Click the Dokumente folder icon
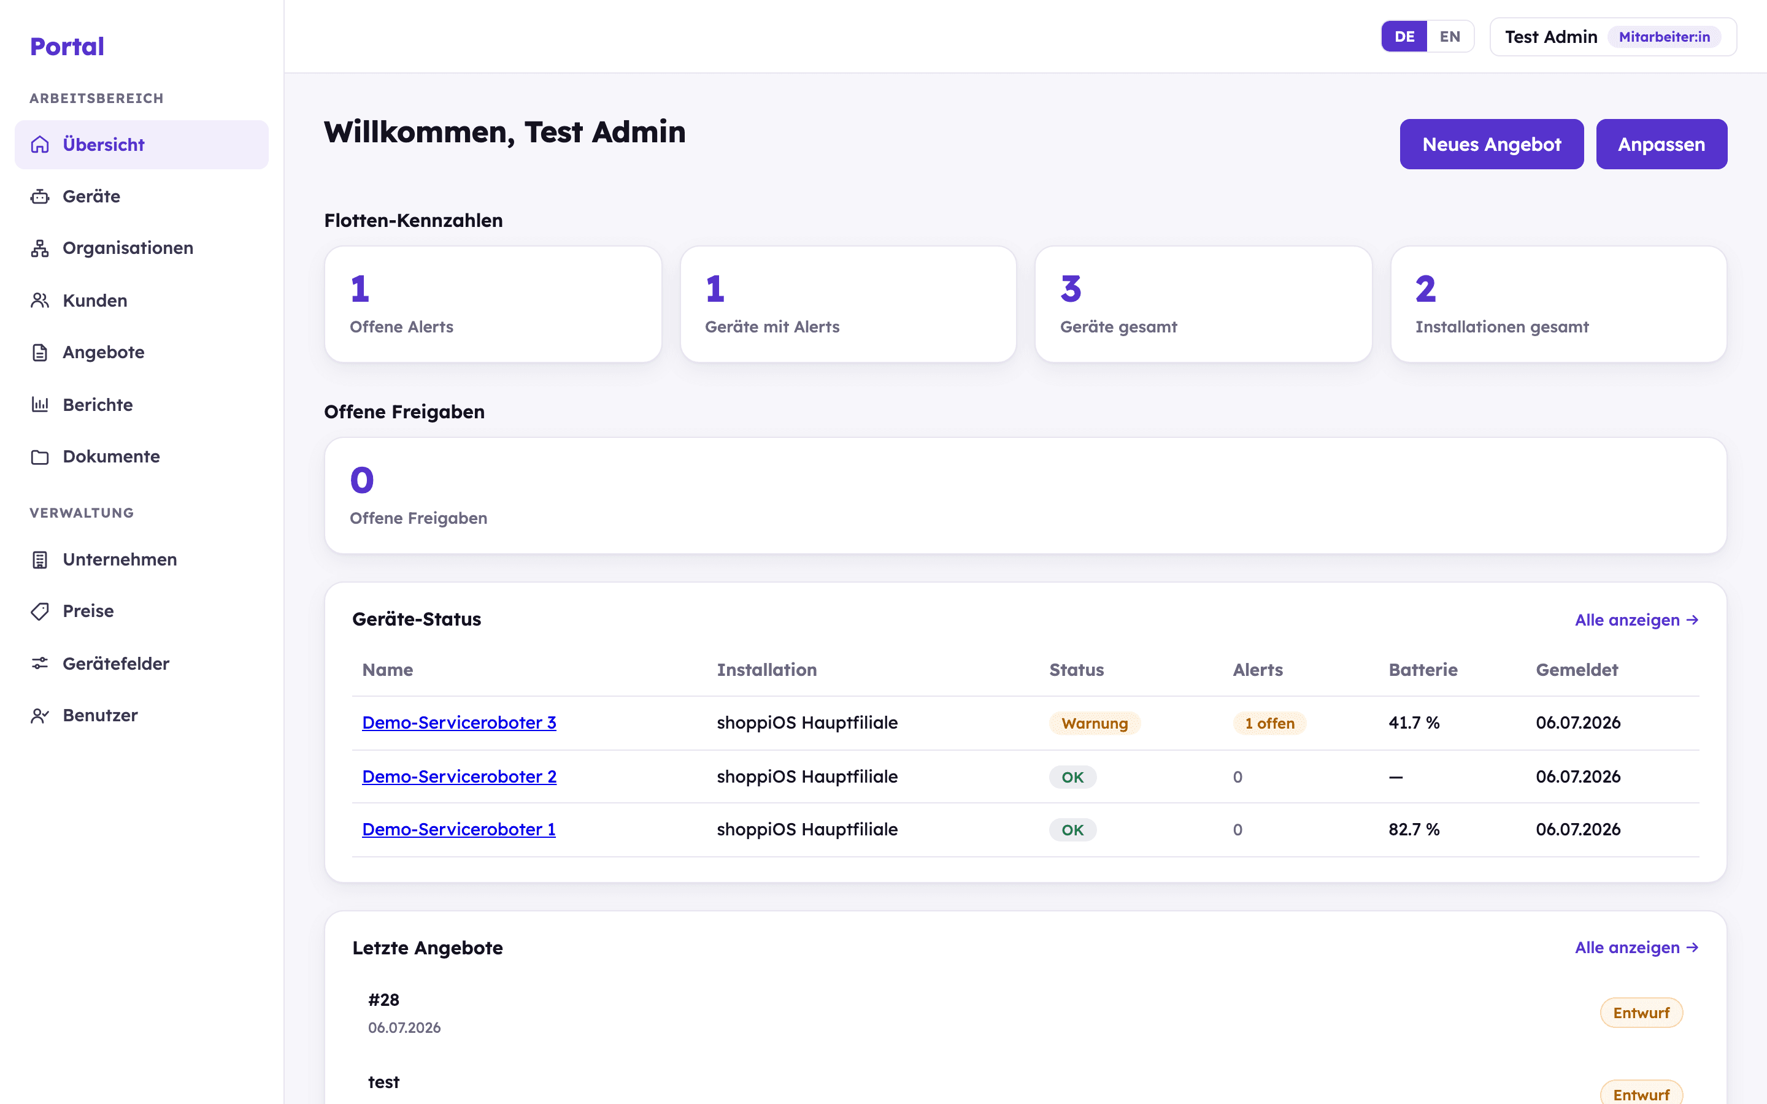1767x1104 pixels. (40, 457)
